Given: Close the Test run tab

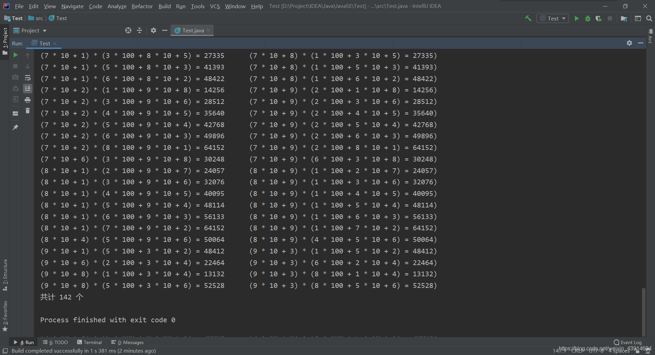Looking at the screenshot, I should click(x=55, y=44).
